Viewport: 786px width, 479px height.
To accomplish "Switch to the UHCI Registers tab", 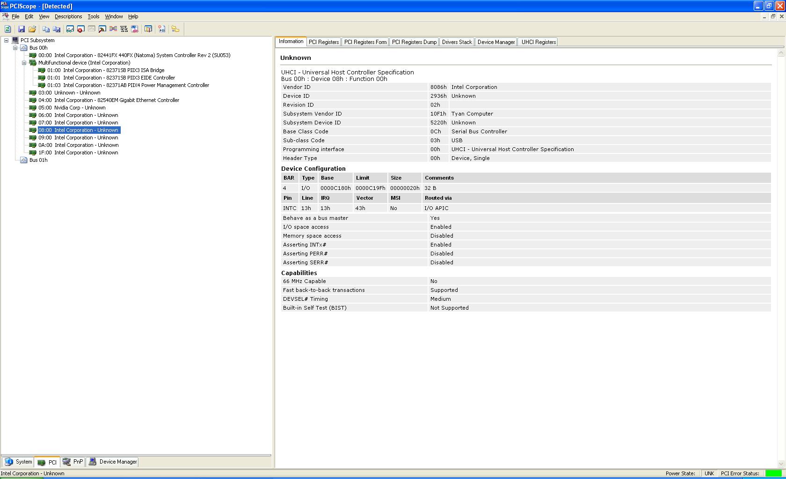I will (x=539, y=42).
